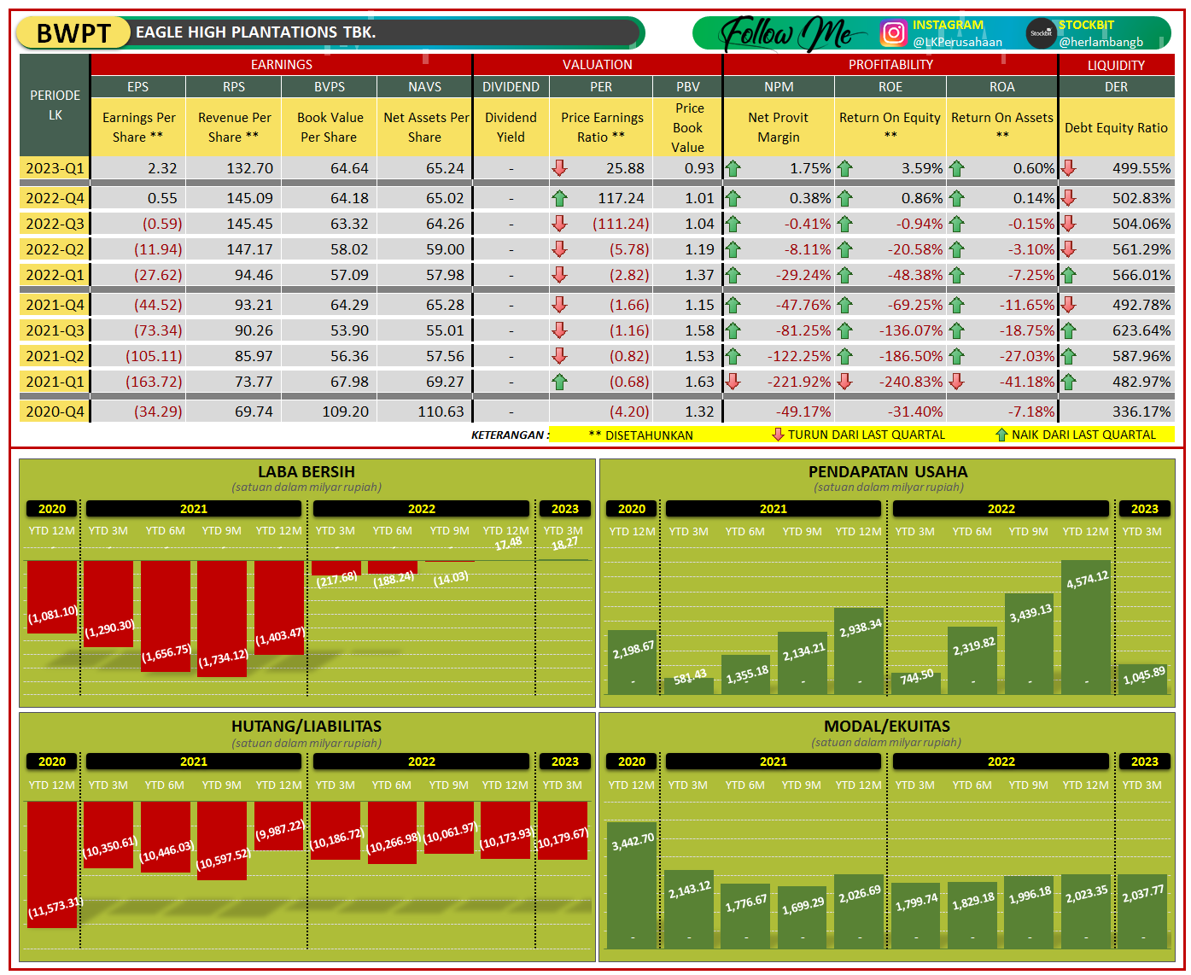Click the 3,442.70 equity bar
This screenshot has width=1191, height=975.
pos(633,885)
